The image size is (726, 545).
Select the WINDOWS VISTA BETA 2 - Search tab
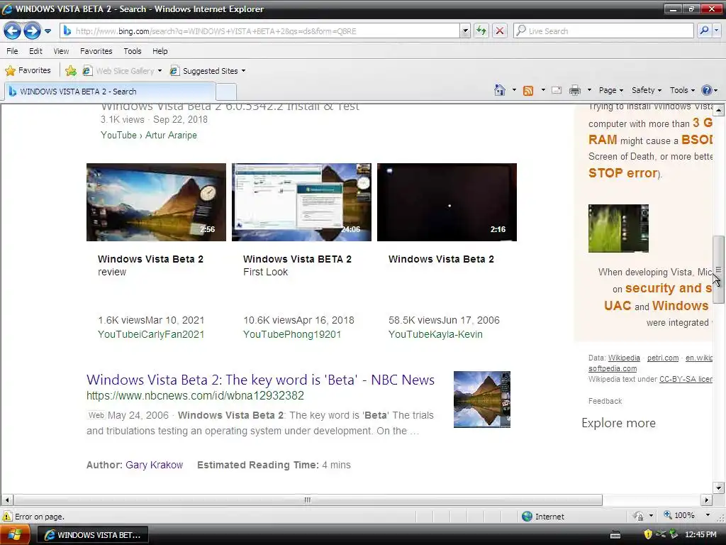110,92
